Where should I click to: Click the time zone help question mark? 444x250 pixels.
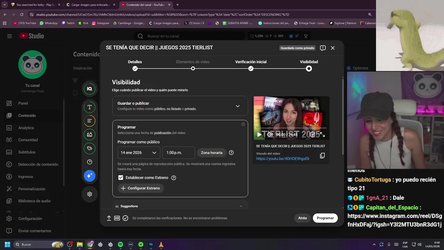[231, 153]
